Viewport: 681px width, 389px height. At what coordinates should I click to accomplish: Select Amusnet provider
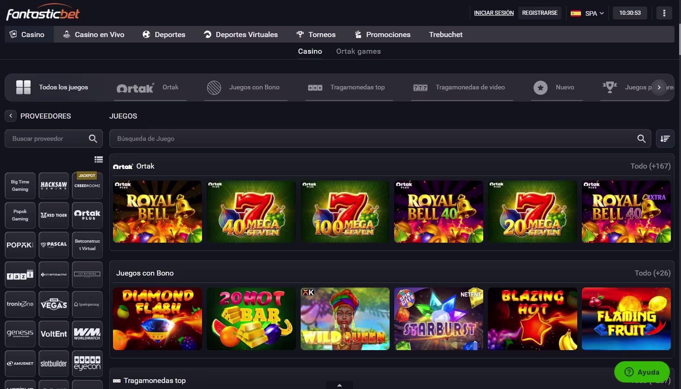20,364
